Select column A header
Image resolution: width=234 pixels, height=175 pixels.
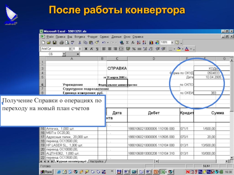pyautogui.click(x=72, y=59)
